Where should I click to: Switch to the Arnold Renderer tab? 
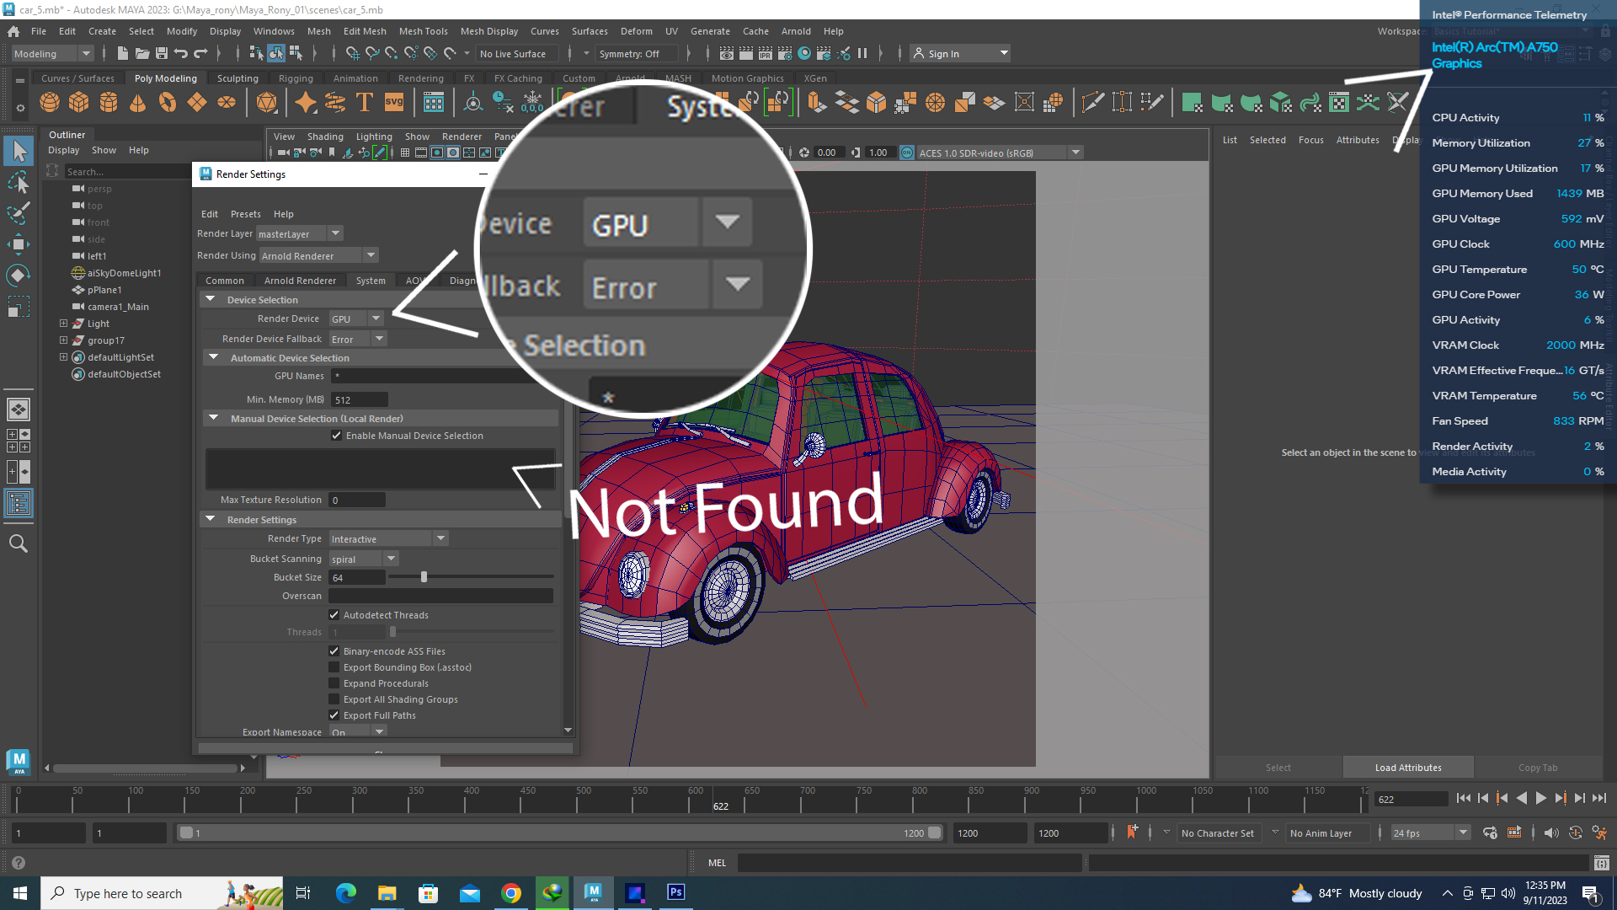coord(300,280)
